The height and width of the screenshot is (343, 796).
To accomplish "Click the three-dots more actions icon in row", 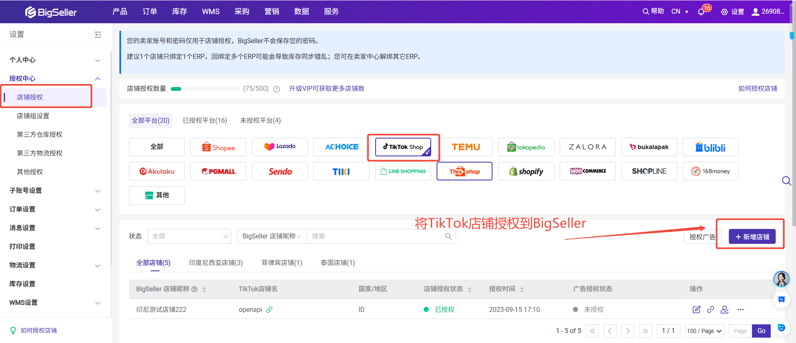I will pyautogui.click(x=740, y=309).
